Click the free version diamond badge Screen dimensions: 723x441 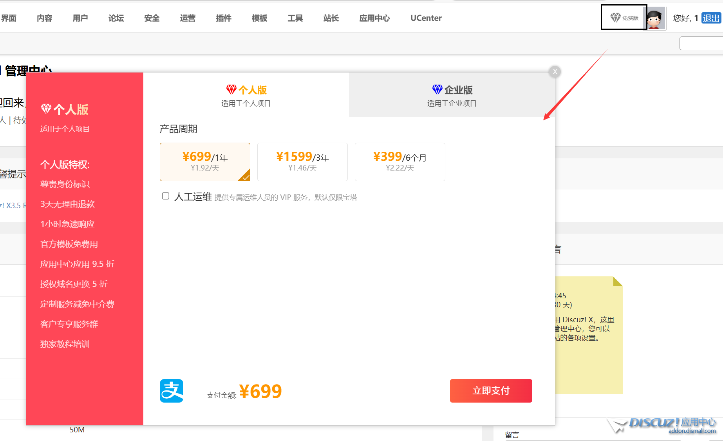click(624, 18)
